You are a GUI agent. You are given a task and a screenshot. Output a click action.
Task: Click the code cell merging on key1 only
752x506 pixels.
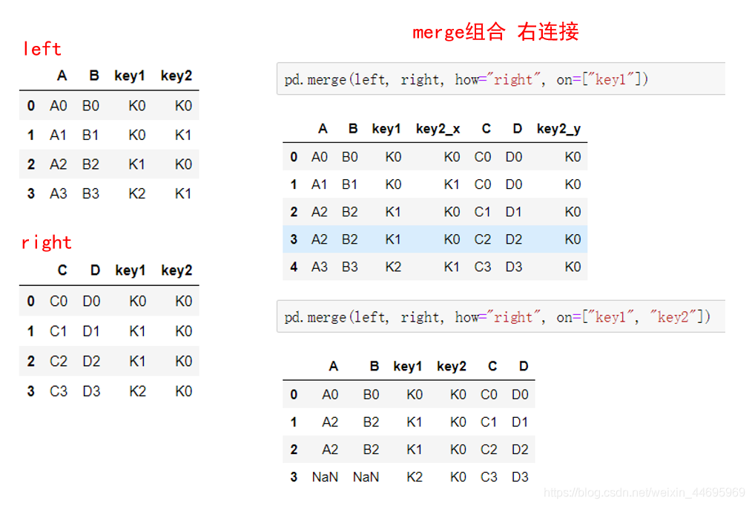(501, 79)
